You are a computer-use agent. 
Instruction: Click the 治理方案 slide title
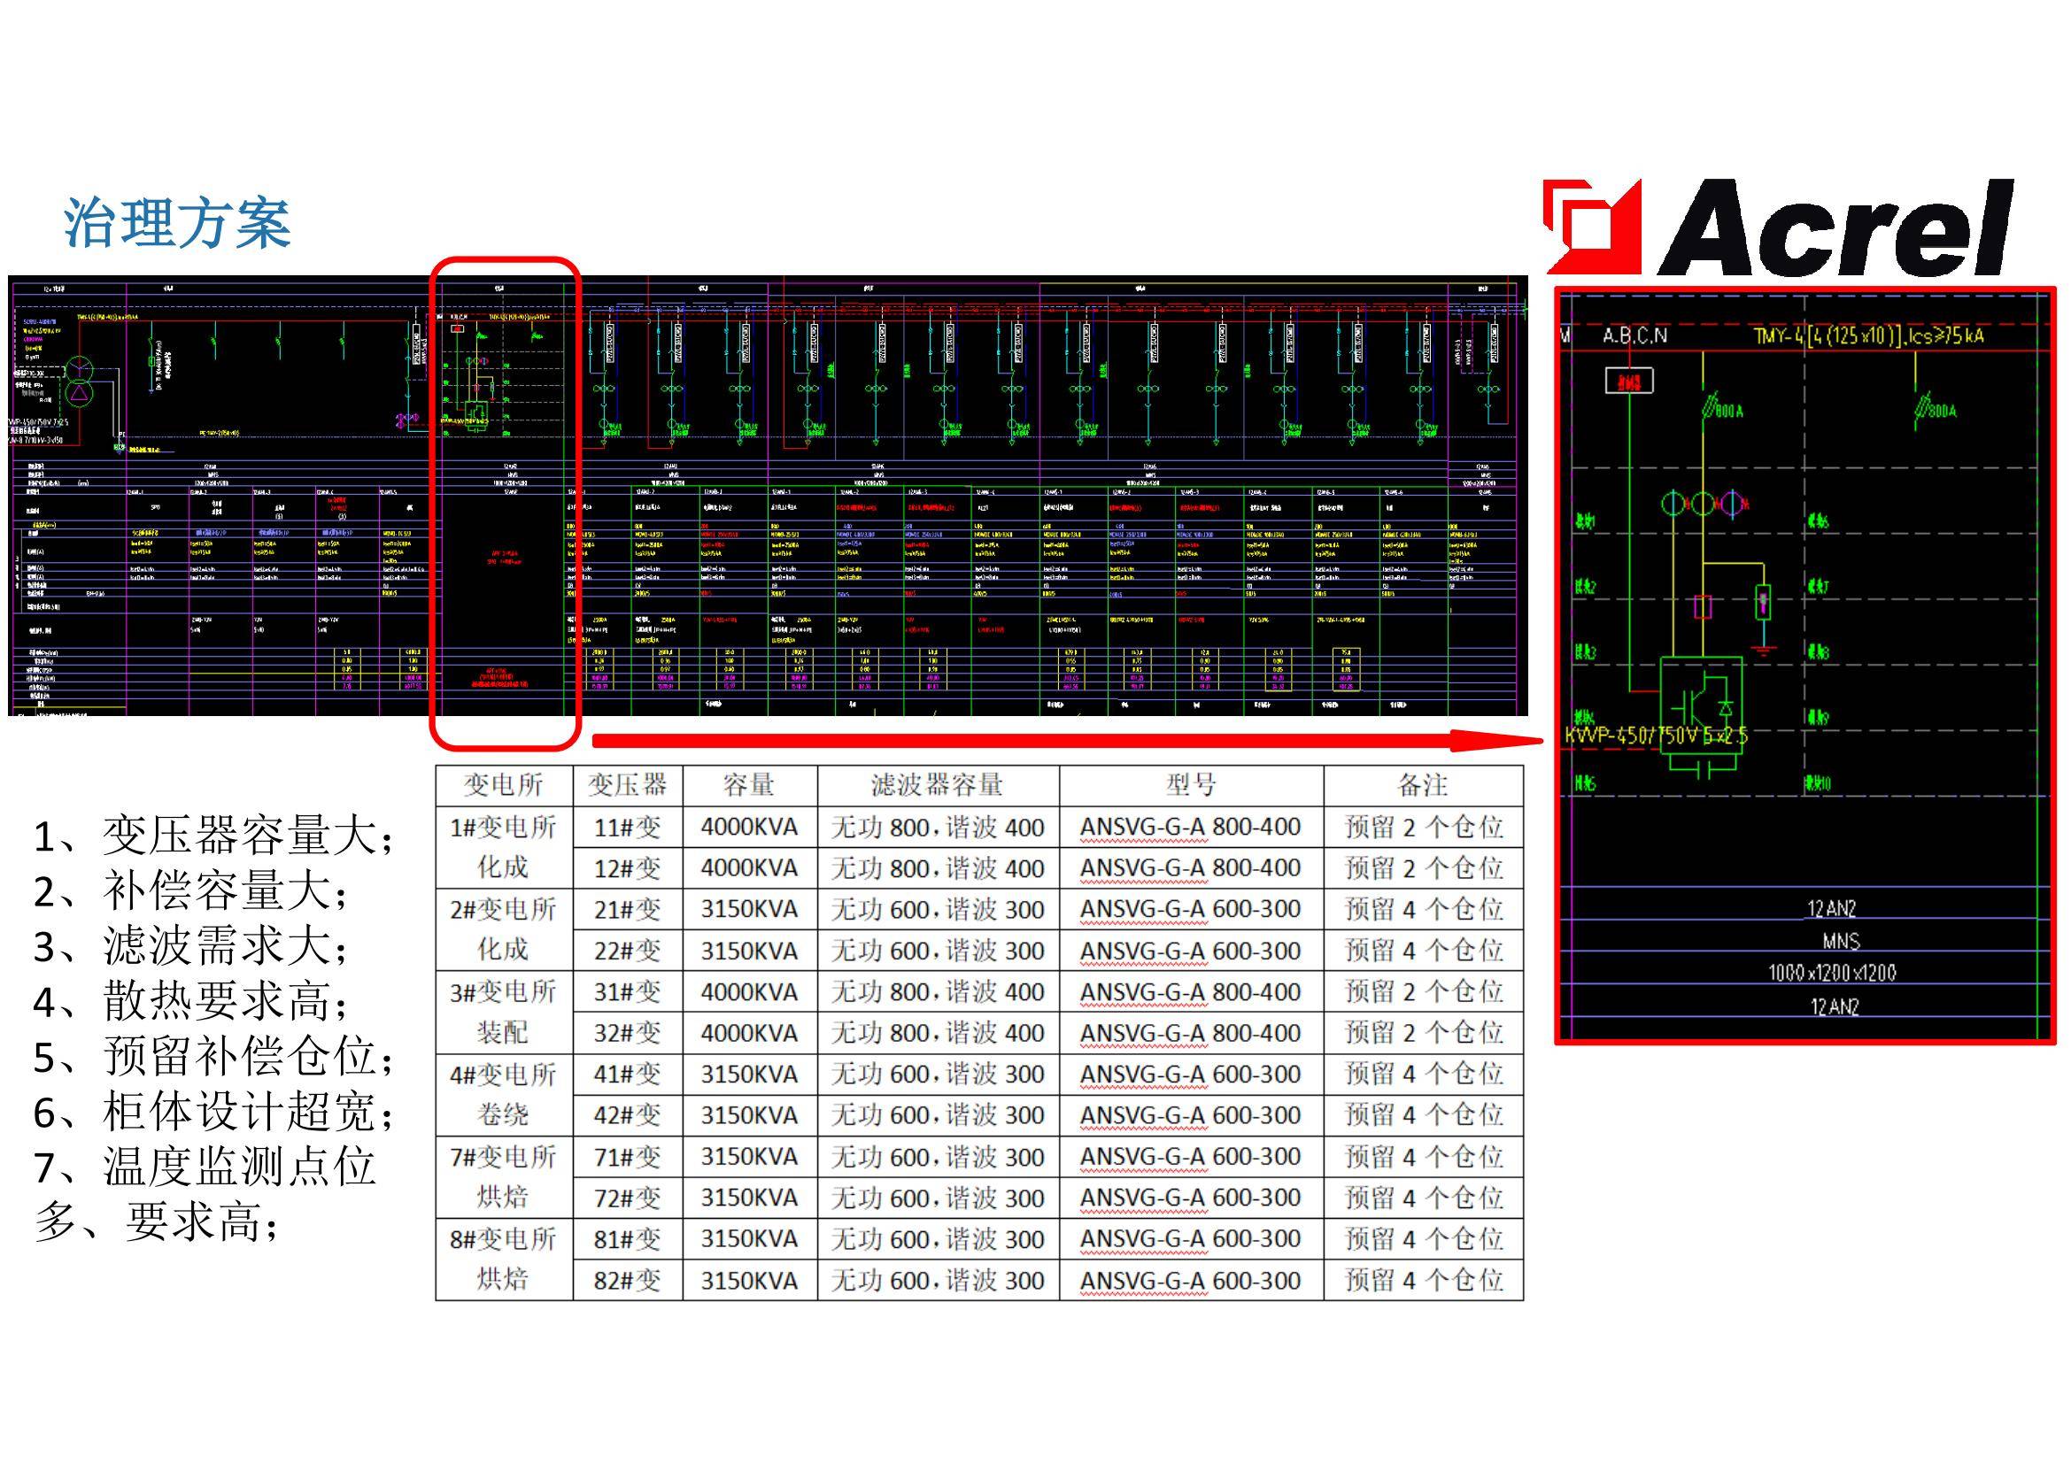[x=177, y=223]
